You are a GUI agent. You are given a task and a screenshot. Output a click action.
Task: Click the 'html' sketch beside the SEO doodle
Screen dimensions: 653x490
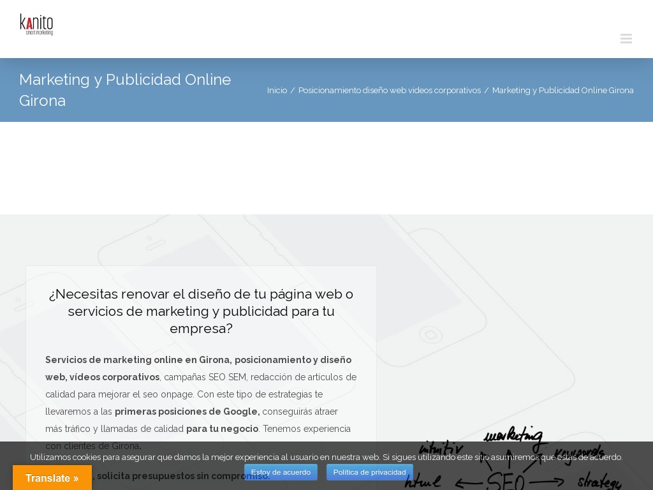click(423, 482)
